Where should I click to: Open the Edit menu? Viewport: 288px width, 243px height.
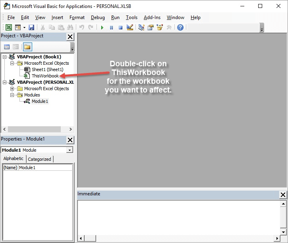point(25,17)
